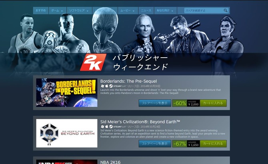Viewport: 268px width, 164px height.
Task: Expand the ソフトウェア dropdown menu
Action: [79, 10]
